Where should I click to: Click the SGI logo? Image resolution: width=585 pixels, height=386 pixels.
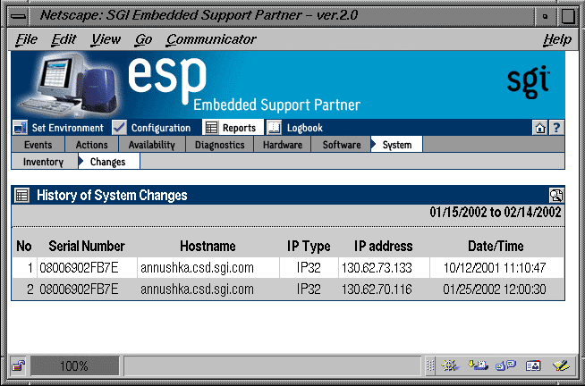click(529, 81)
